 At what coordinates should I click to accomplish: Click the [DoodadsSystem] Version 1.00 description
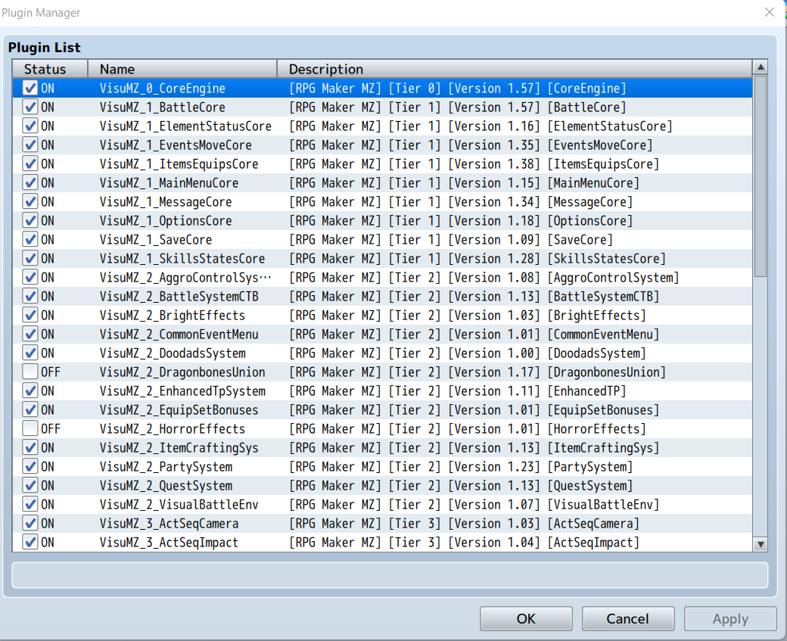pyautogui.click(x=468, y=353)
